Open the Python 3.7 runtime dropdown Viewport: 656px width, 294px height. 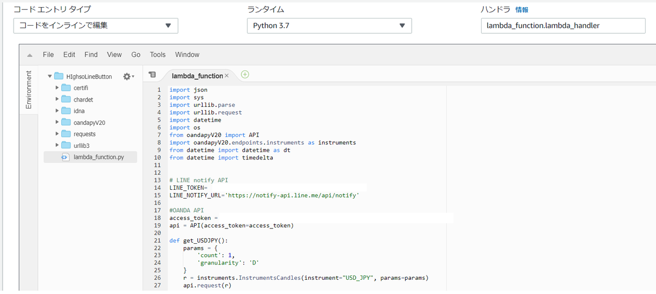pos(329,26)
